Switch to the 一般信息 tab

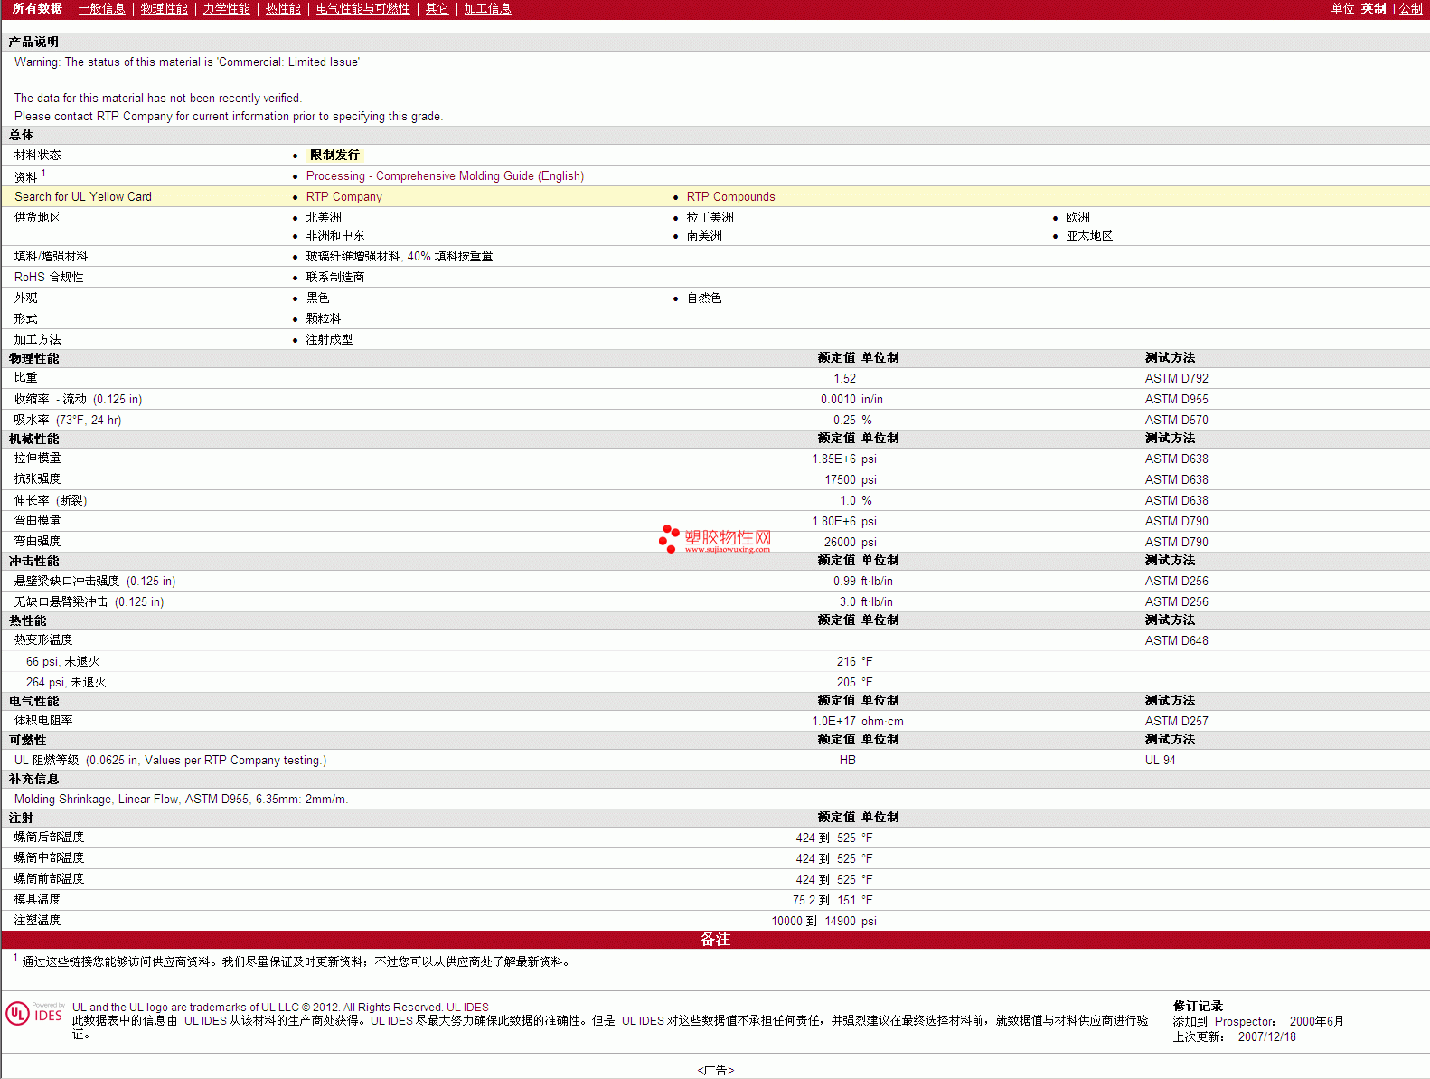point(102,8)
